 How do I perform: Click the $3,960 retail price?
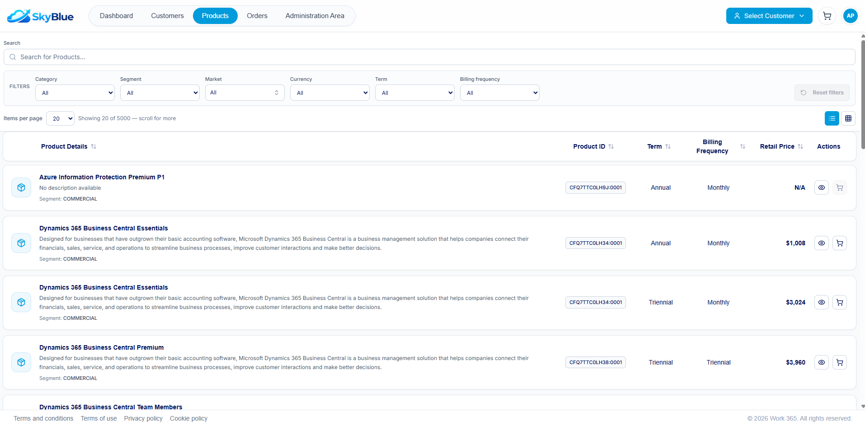[795, 362]
